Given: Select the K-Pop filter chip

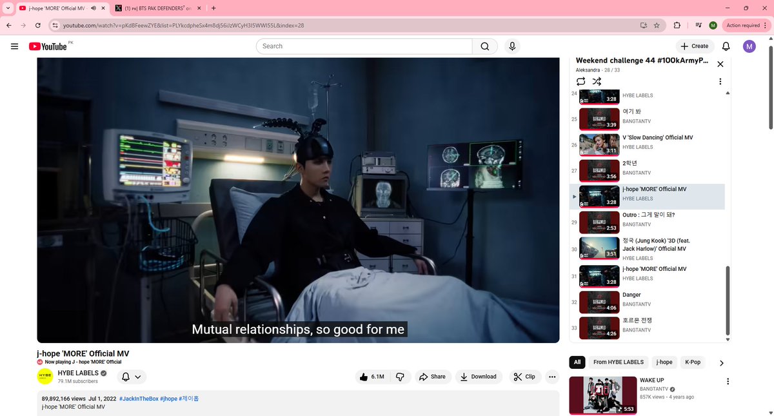Looking at the screenshot, I should coord(693,362).
